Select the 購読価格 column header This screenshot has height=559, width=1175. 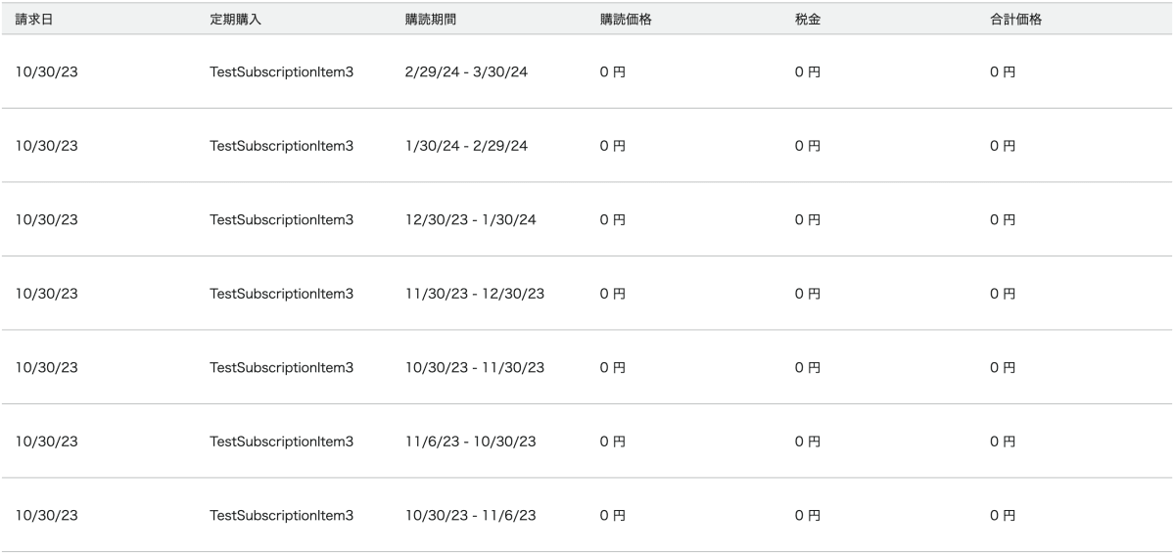[626, 20]
